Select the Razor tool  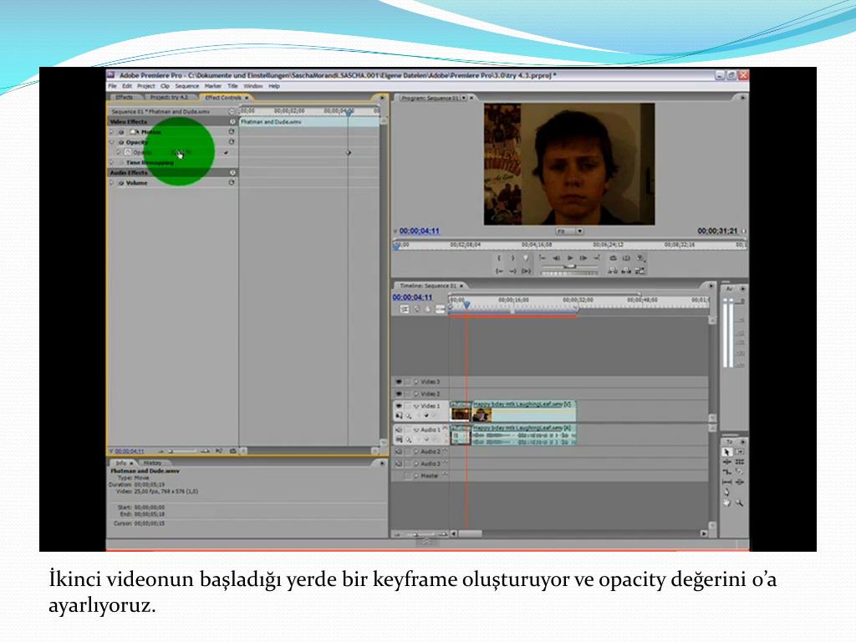click(x=740, y=471)
